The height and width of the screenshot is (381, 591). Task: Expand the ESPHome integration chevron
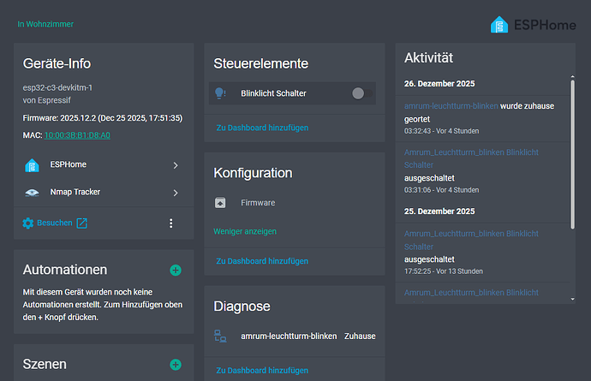pos(176,165)
